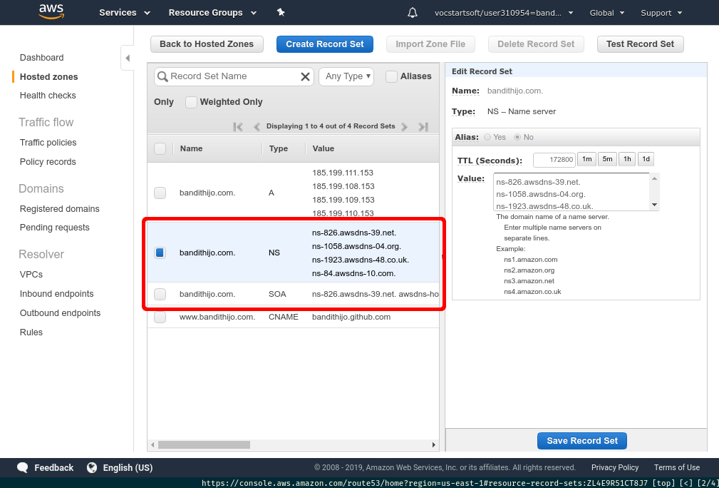
Task: Click the Save Record Set button
Action: 582,441
